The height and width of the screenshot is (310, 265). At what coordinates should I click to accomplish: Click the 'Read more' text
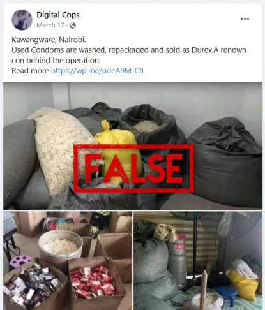click(x=30, y=71)
